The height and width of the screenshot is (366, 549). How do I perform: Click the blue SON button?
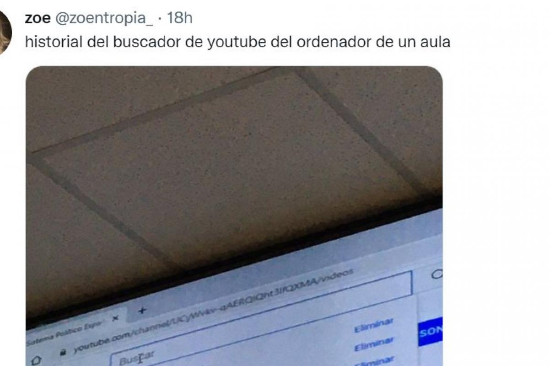coord(430,331)
